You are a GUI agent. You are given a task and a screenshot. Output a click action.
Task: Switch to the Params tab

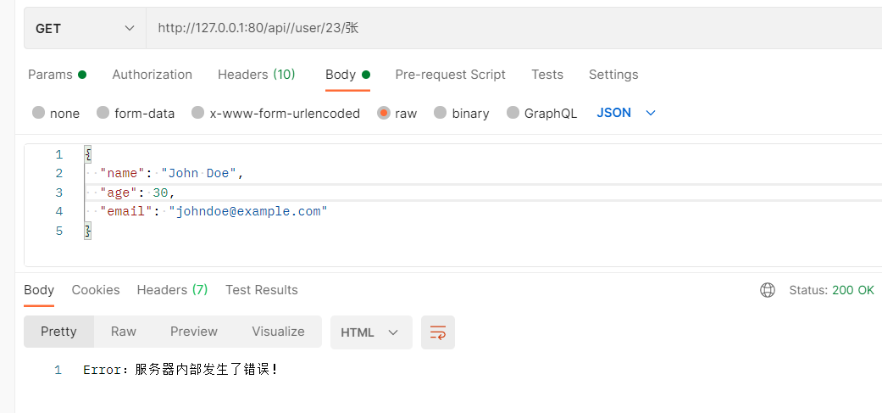pos(57,75)
